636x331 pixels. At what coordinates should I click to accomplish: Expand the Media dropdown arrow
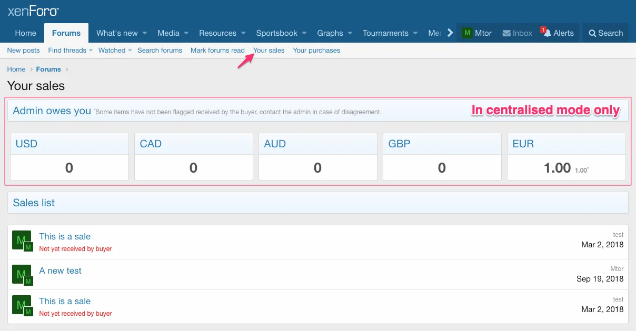pyautogui.click(x=186, y=33)
